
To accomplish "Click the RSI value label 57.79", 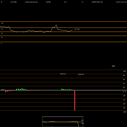I will pos(77,29).
